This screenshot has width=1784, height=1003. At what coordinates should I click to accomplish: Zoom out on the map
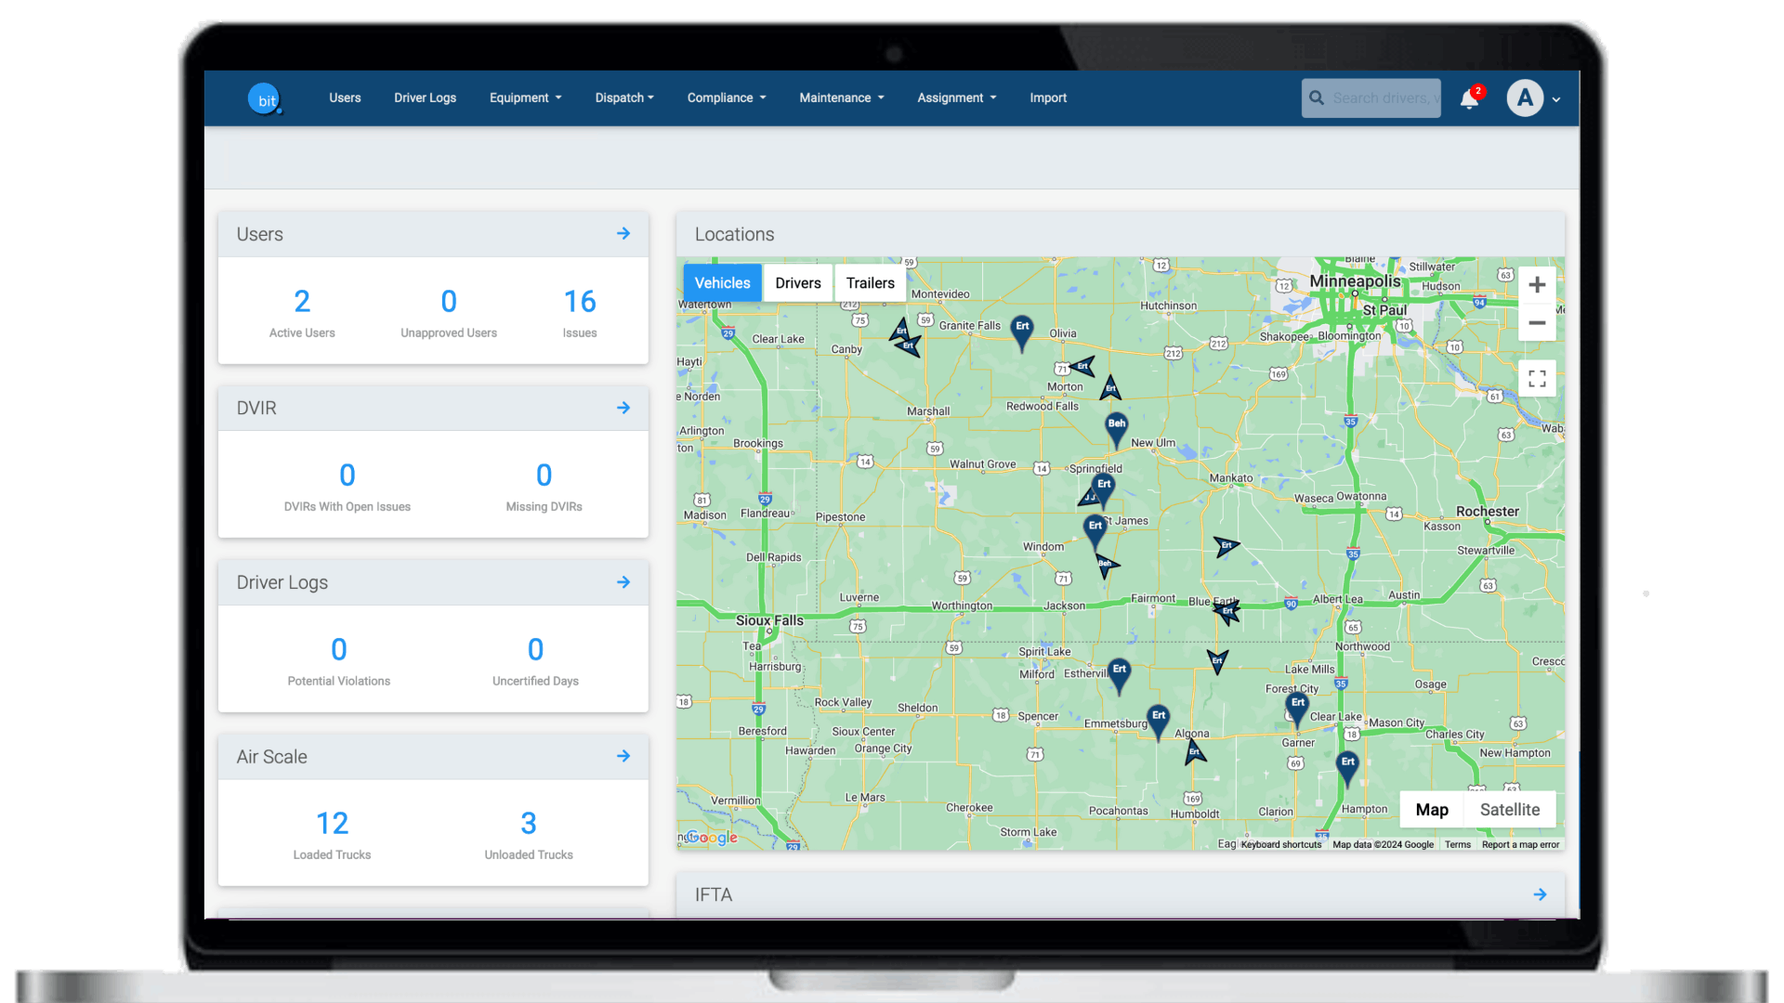1537,323
